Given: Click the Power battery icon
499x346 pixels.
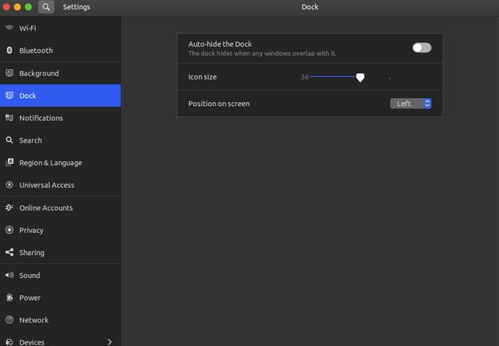Looking at the screenshot, I should tap(9, 298).
